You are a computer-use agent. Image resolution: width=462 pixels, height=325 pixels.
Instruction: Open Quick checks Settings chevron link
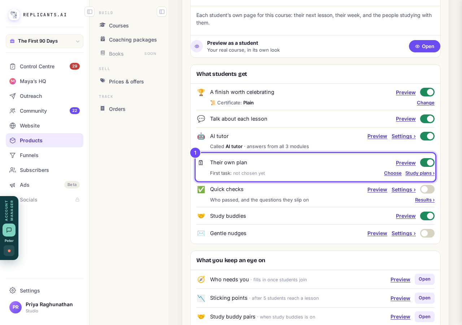click(x=404, y=190)
